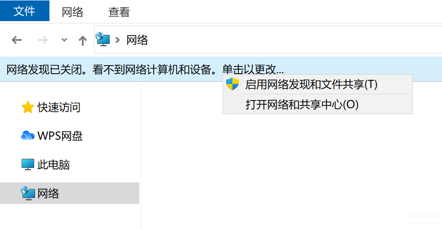The height and width of the screenshot is (229, 442).
Task: Open 此电脑 in the navigation pane
Action: (x=54, y=165)
